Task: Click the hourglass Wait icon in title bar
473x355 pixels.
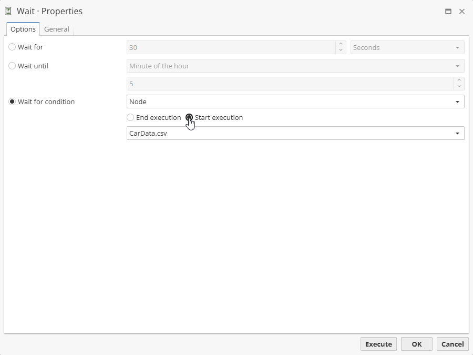Action: coord(8,11)
